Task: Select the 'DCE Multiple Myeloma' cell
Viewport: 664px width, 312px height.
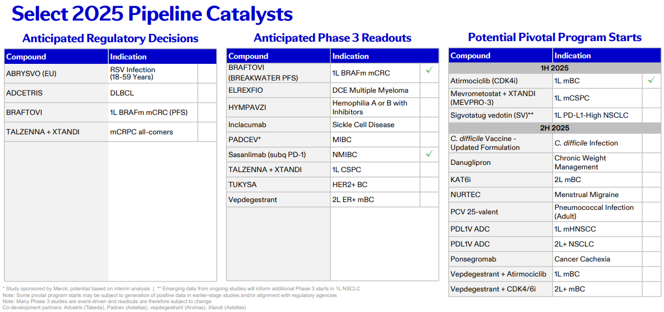Action: click(x=375, y=89)
